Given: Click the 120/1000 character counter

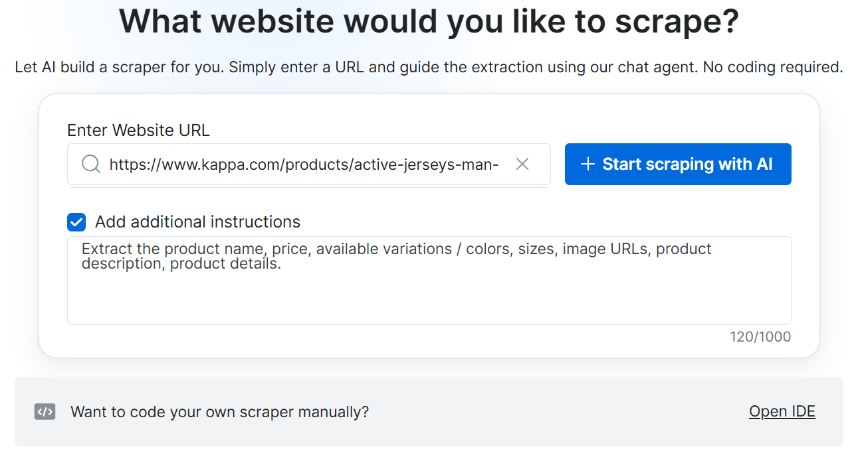Looking at the screenshot, I should [760, 336].
